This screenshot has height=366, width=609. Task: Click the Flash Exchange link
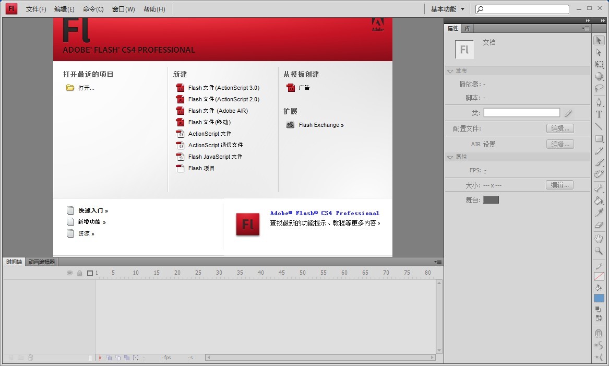(320, 125)
